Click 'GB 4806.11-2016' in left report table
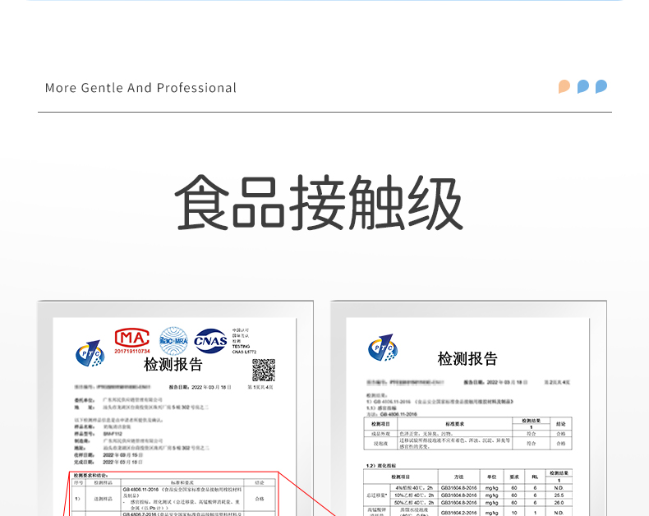Viewport: 649px width, 516px height. tap(140, 490)
